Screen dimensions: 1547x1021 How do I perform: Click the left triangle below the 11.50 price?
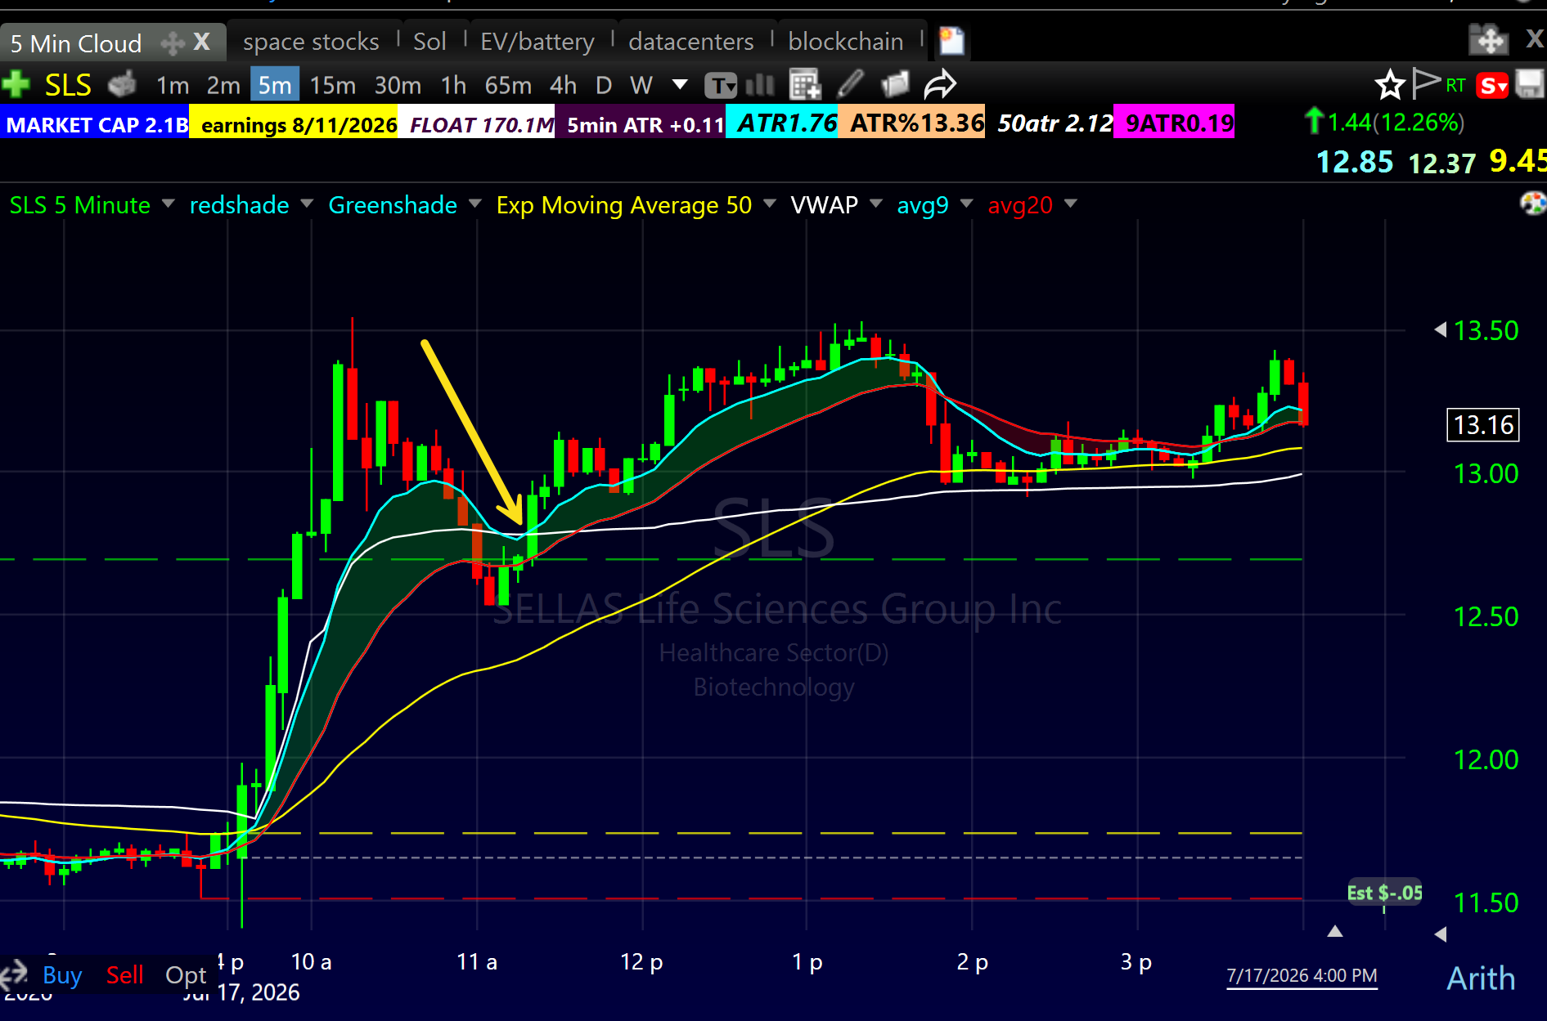tap(1441, 934)
